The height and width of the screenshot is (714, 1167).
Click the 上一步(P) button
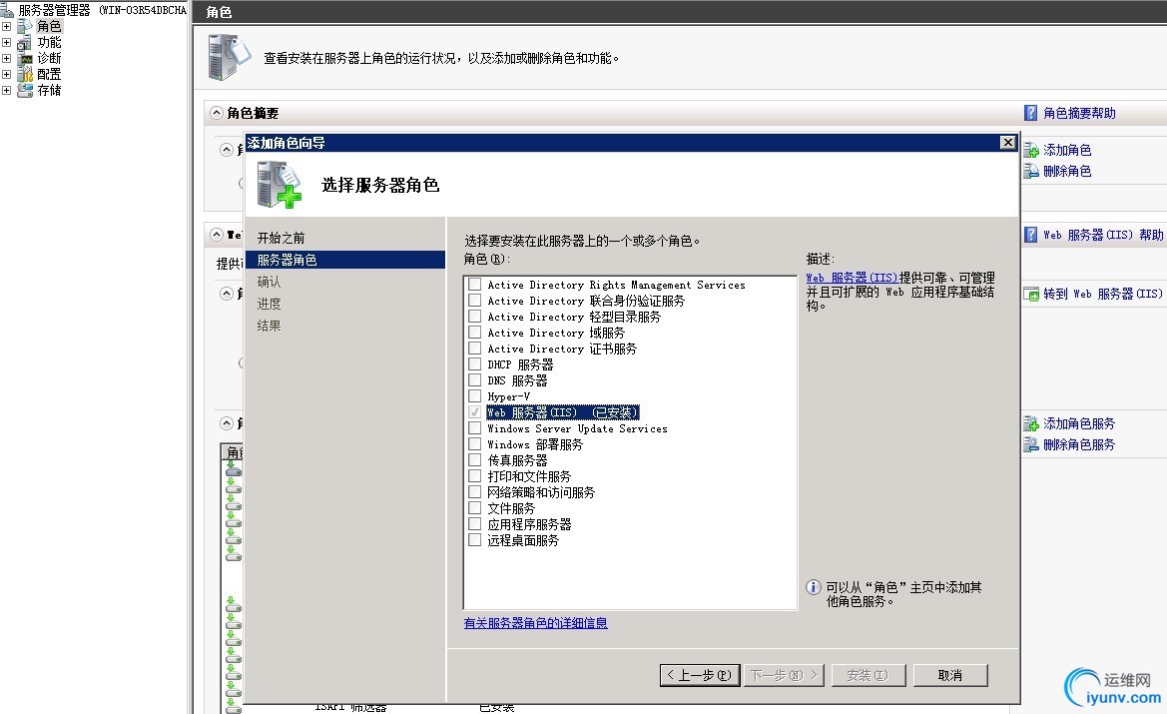[700, 675]
